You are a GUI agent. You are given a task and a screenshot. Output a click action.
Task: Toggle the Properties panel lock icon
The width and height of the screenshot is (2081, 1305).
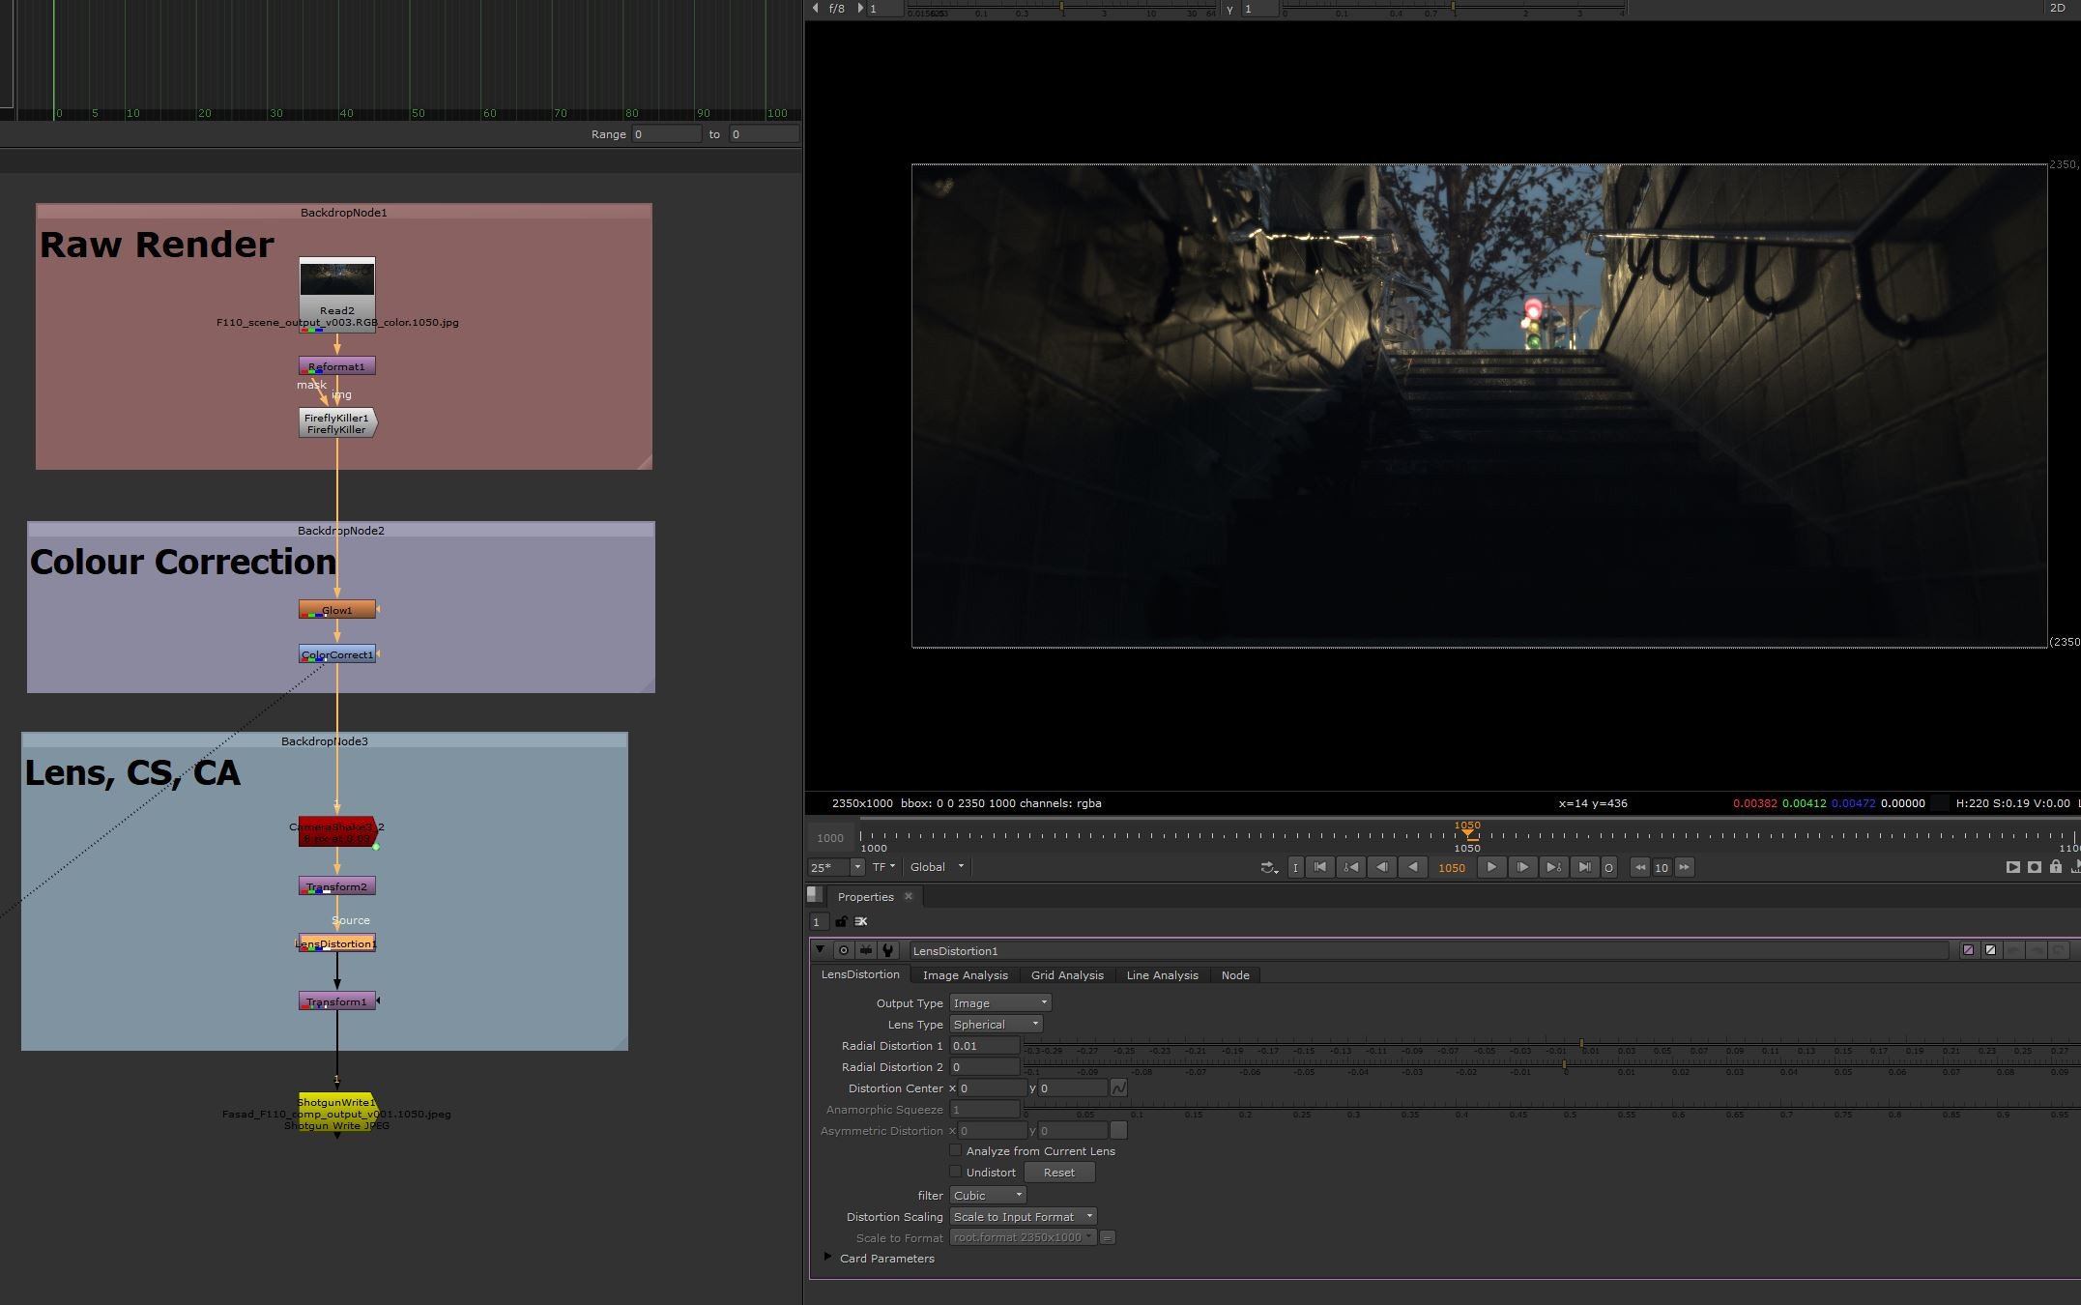[x=842, y=921]
